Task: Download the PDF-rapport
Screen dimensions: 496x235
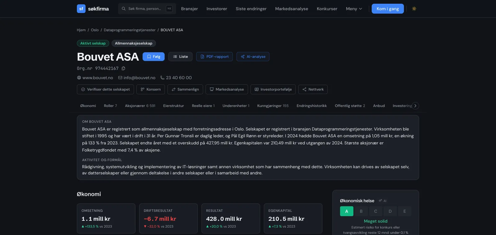Action: pos(215,57)
